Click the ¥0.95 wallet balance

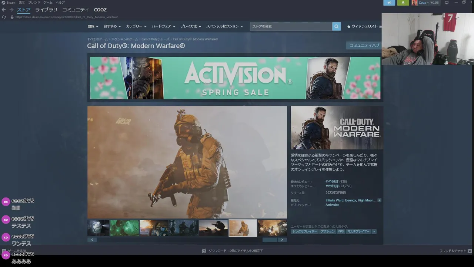click(x=434, y=3)
